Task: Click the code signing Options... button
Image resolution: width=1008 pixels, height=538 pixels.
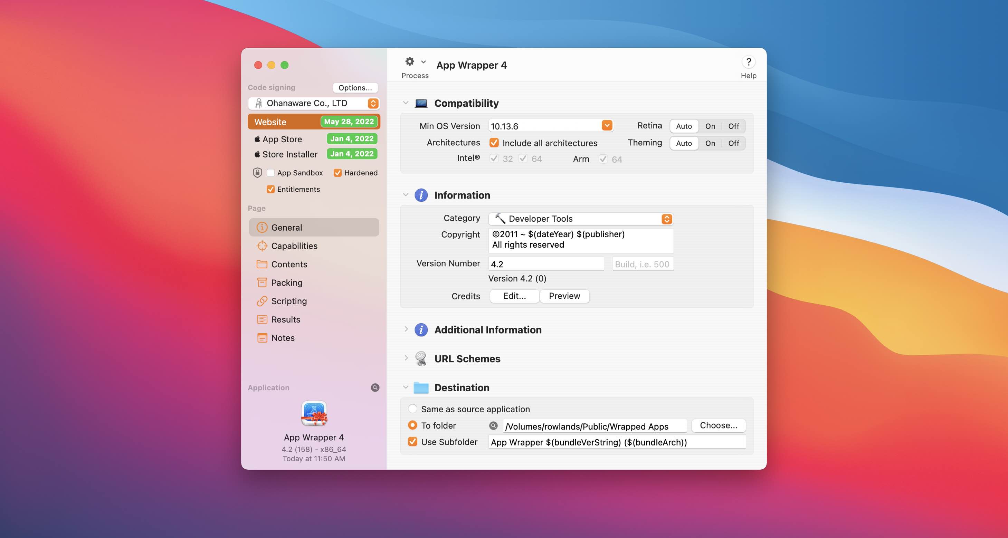Action: 355,88
